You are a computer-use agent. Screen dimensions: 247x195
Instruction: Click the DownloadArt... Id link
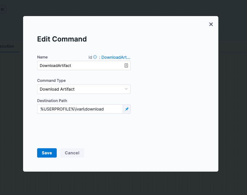tap(115, 57)
